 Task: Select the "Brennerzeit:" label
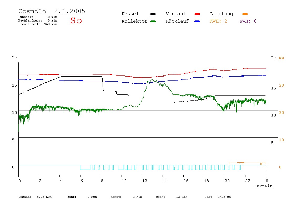[29, 24]
